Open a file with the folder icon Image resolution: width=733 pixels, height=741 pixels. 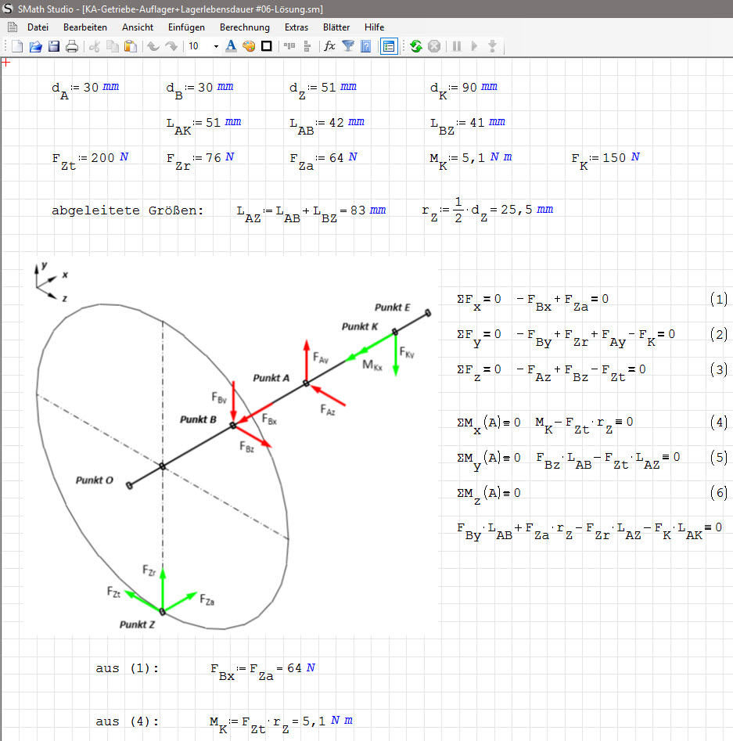(35, 46)
